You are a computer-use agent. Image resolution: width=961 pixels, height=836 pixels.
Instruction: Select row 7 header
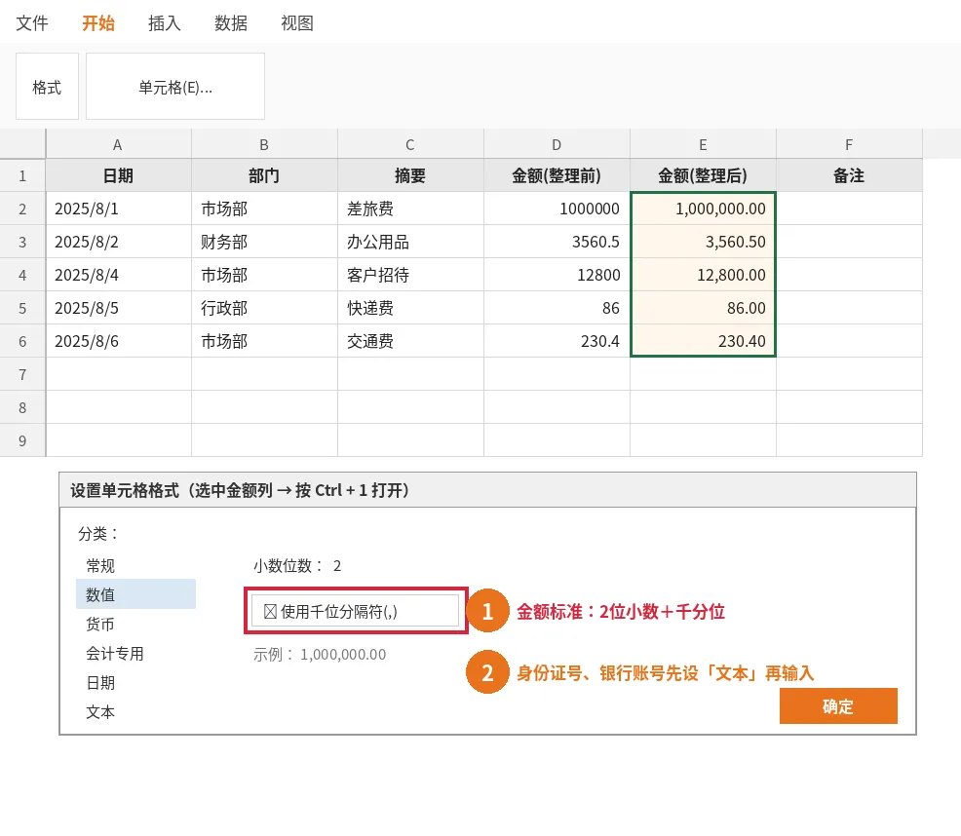[22, 374]
